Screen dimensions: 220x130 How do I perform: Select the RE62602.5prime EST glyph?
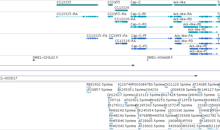point(89,87)
